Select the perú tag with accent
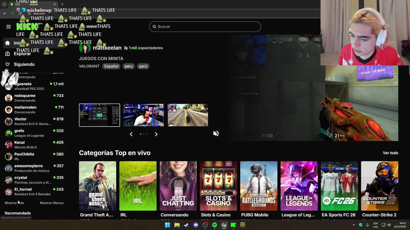The height and width of the screenshot is (230, 410). click(143, 66)
